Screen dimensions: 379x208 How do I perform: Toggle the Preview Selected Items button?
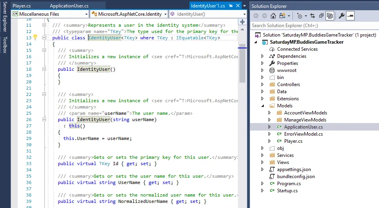(350, 16)
